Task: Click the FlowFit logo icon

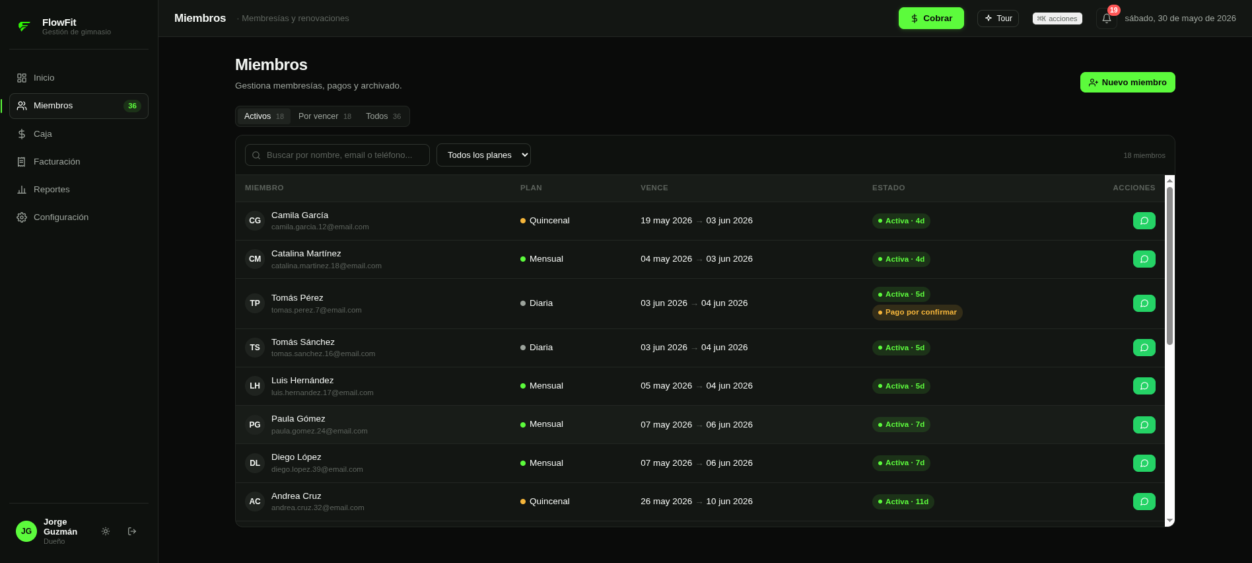Action: 24,26
